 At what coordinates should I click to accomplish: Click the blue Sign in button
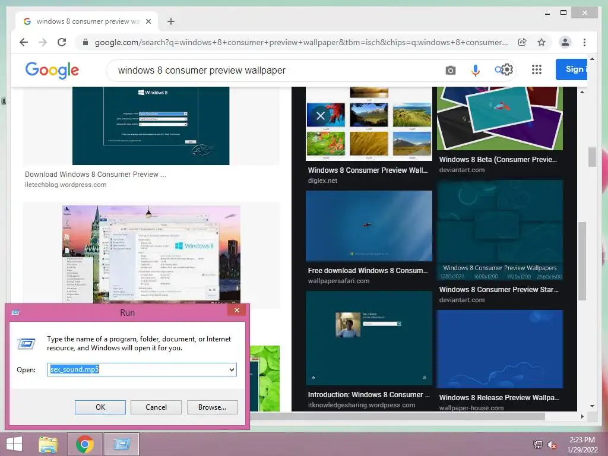(571, 69)
